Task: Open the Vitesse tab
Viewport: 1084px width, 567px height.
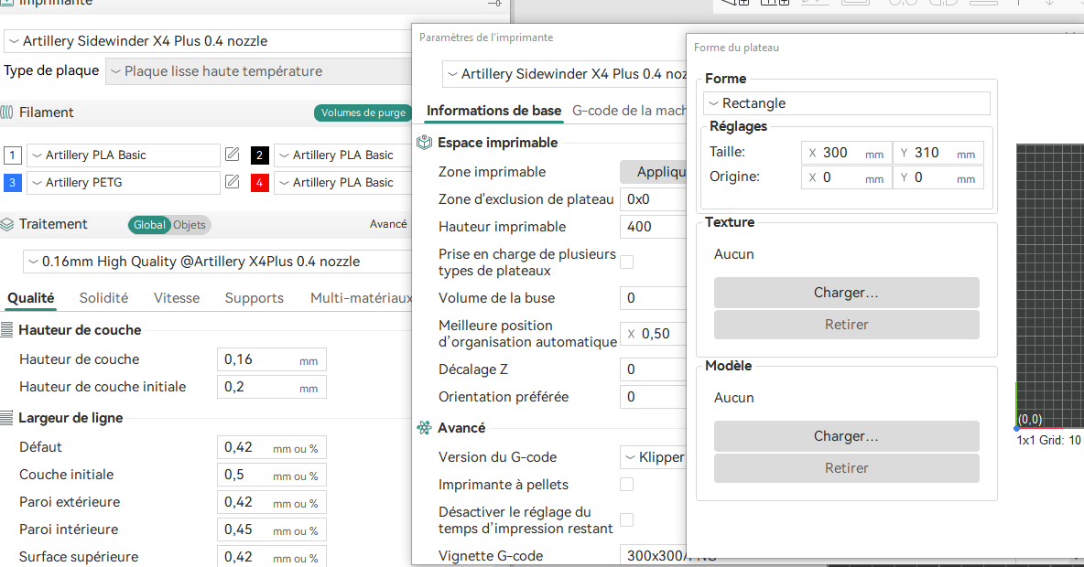Action: [x=177, y=297]
